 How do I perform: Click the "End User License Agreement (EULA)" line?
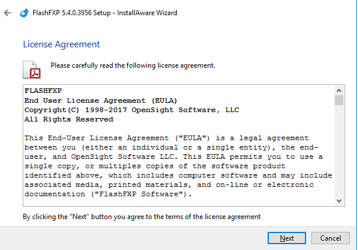coord(101,100)
